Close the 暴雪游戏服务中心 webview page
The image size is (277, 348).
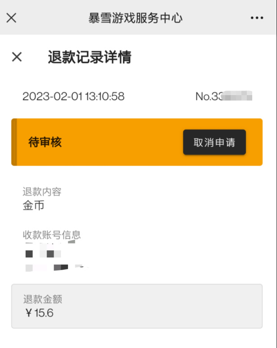pyautogui.click(x=11, y=18)
